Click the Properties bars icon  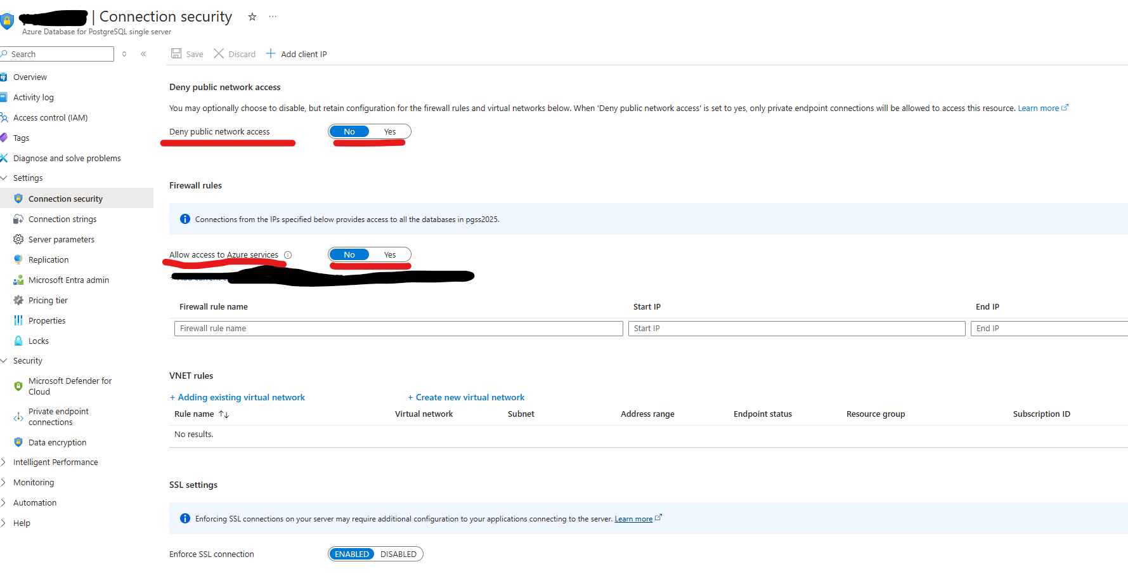coord(18,320)
